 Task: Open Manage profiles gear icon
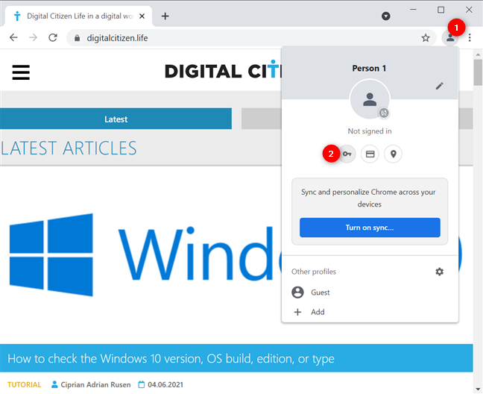click(439, 272)
